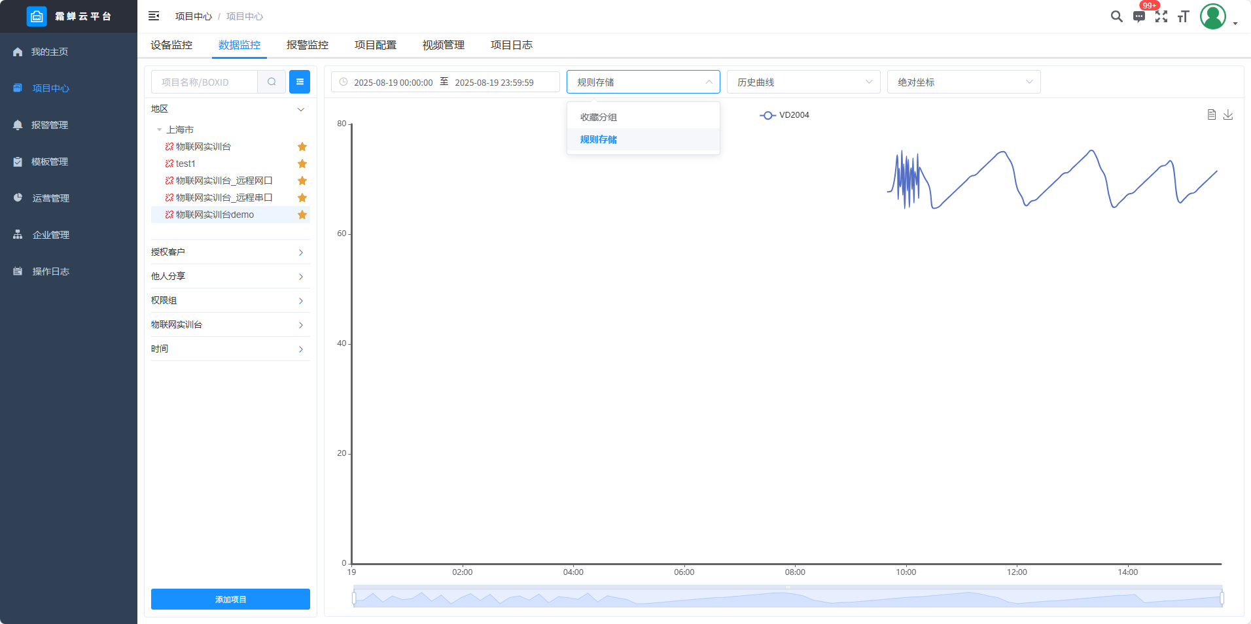Collapse sidebar using hamburger icon

click(154, 16)
